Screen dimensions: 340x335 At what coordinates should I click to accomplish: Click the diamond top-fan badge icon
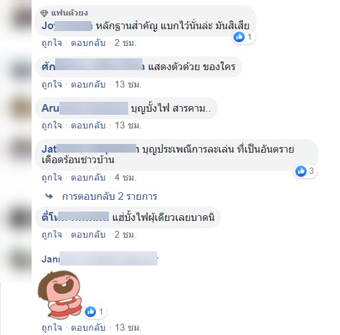point(44,14)
